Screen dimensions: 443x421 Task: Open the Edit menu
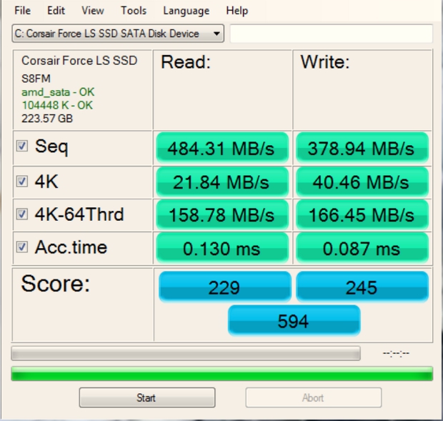click(x=56, y=11)
